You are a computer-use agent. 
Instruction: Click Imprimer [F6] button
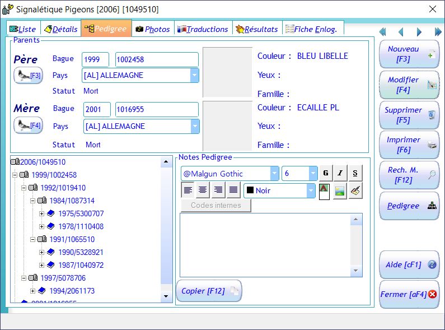(x=409, y=145)
